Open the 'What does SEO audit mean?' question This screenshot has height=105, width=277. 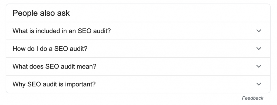pos(54,66)
